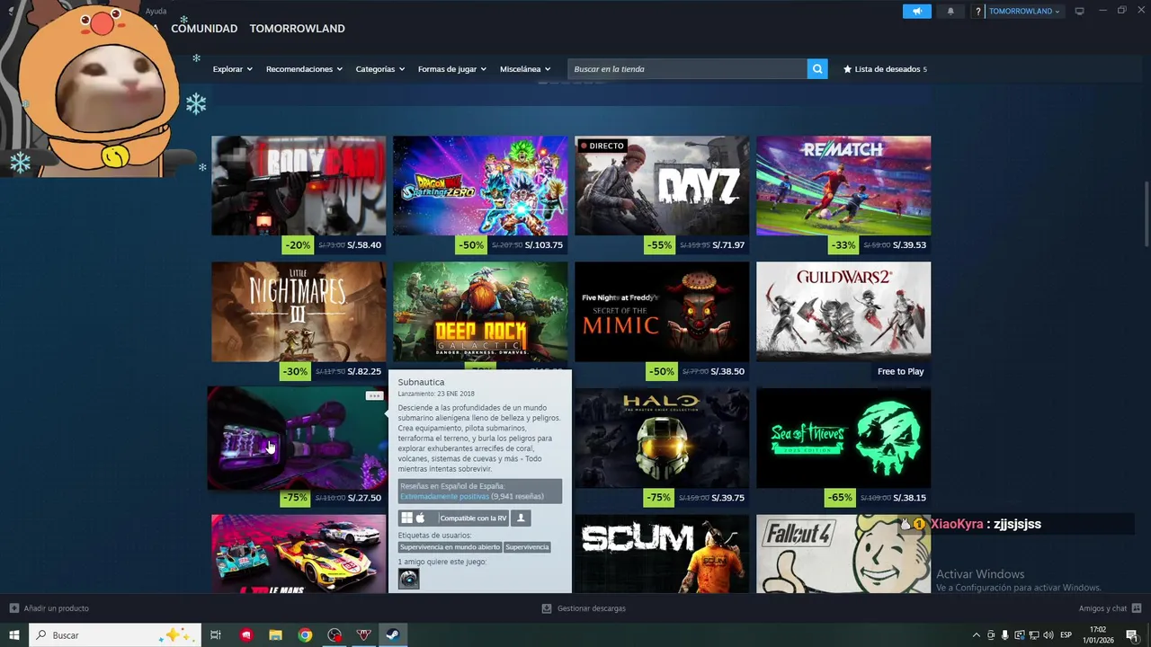Show hidden system tray icons
This screenshot has width=1151, height=647.
977,635
